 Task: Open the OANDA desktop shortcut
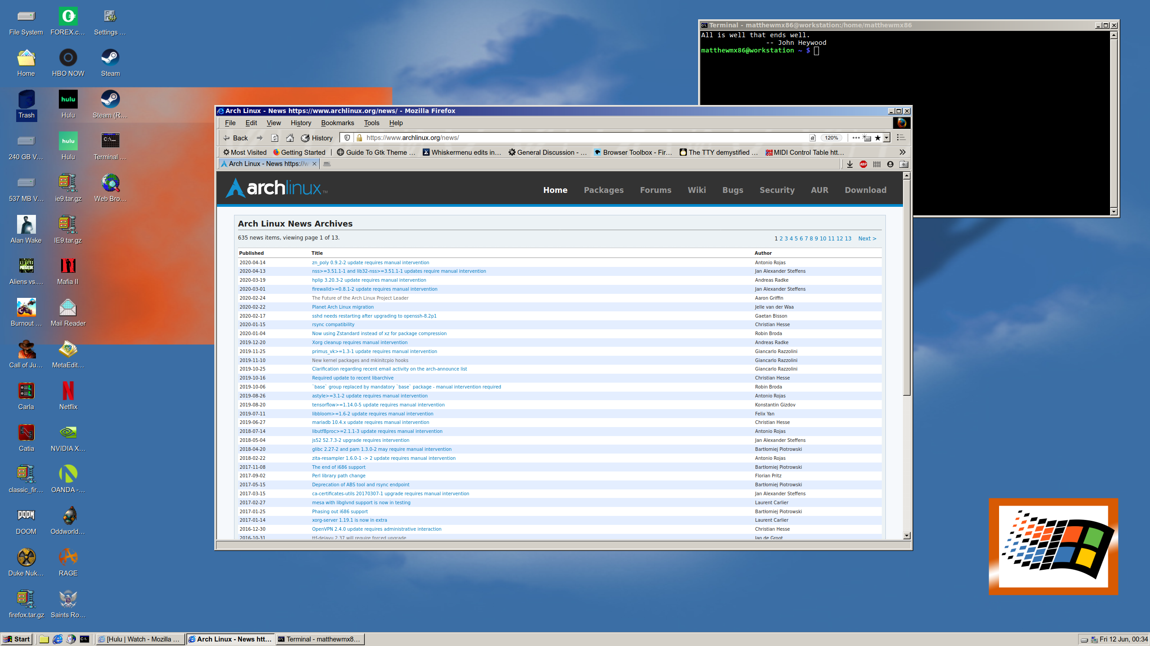pyautogui.click(x=68, y=479)
